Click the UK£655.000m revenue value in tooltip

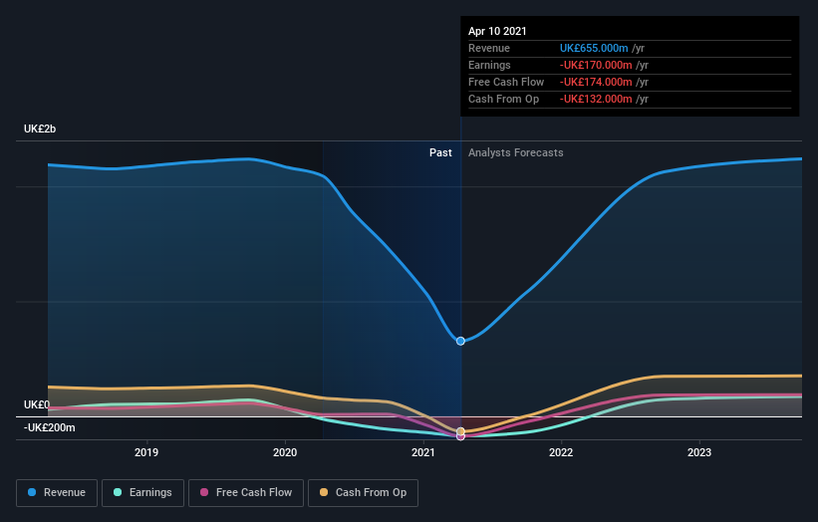tap(594, 48)
